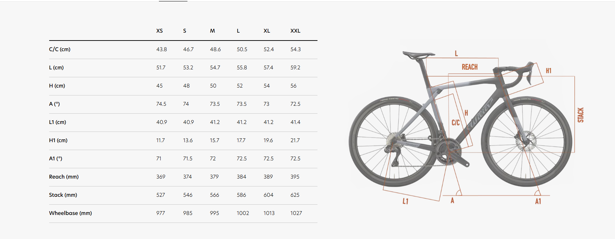The width and height of the screenshot is (615, 239).
Task: Click the "Stack (mm)" row label
Action: [x=63, y=195]
